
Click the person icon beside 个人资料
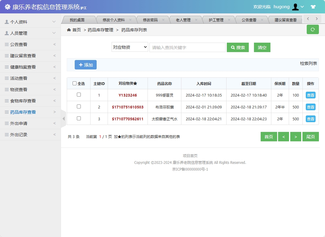(x=7, y=22)
